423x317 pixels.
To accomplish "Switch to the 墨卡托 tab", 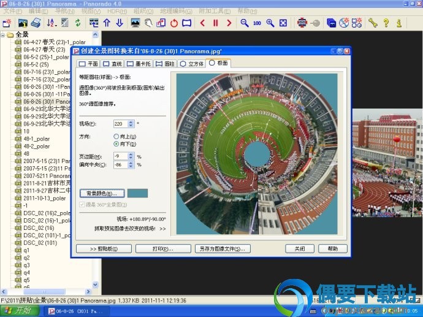I will point(139,64).
